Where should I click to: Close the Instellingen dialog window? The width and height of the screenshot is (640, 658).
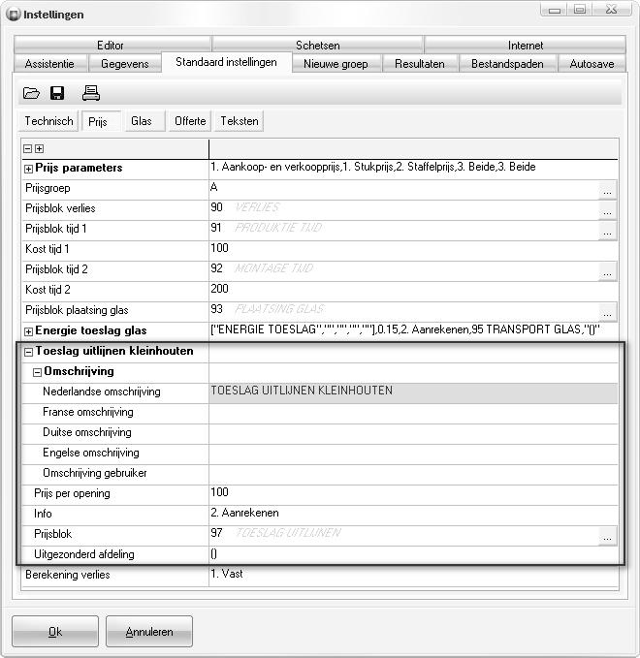point(612,10)
